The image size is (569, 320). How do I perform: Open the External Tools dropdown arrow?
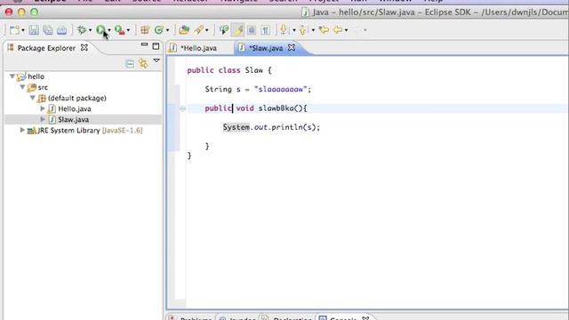(128, 30)
